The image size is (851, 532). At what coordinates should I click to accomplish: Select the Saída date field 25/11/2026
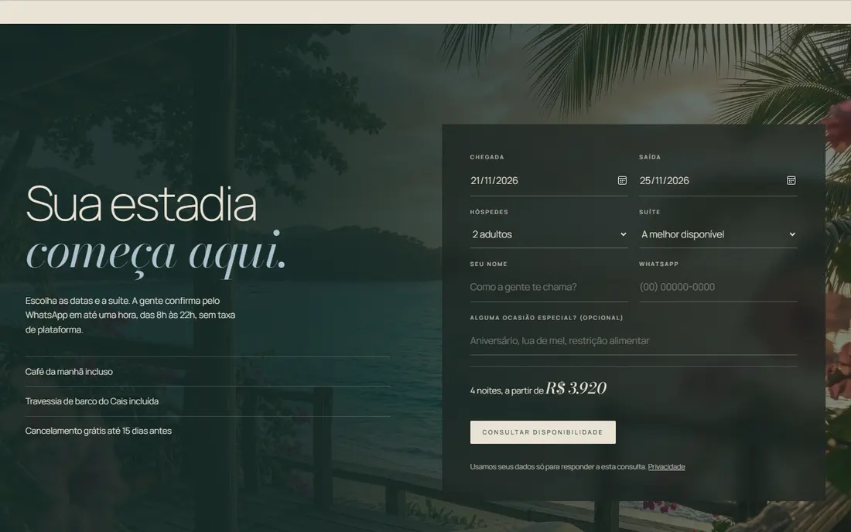coord(717,181)
